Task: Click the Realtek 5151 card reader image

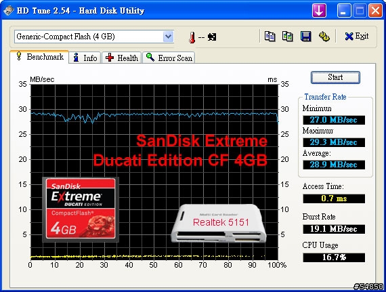Action: (219, 224)
